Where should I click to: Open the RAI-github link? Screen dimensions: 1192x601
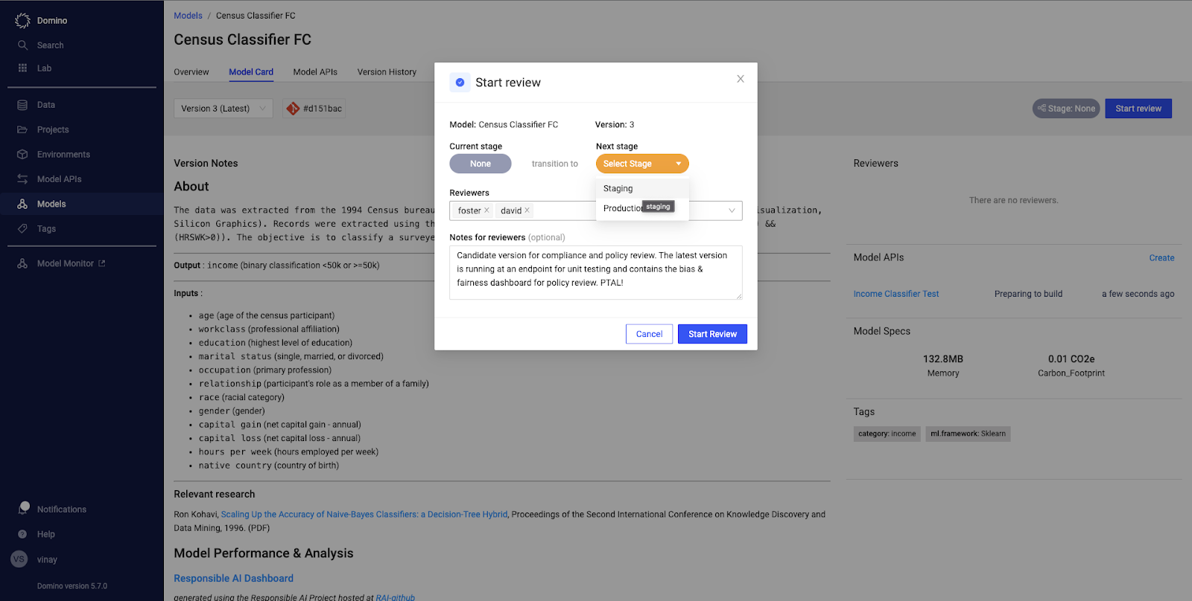396,597
